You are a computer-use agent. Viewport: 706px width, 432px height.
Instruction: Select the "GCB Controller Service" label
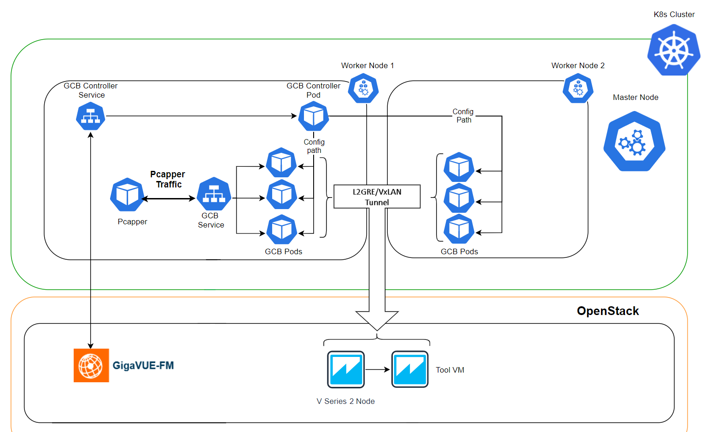point(91,90)
